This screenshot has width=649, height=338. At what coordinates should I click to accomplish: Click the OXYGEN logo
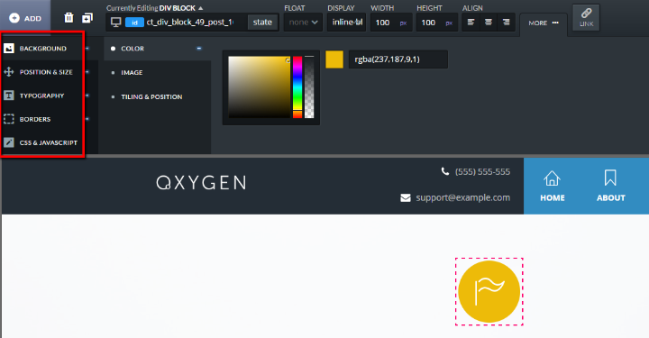click(x=201, y=182)
